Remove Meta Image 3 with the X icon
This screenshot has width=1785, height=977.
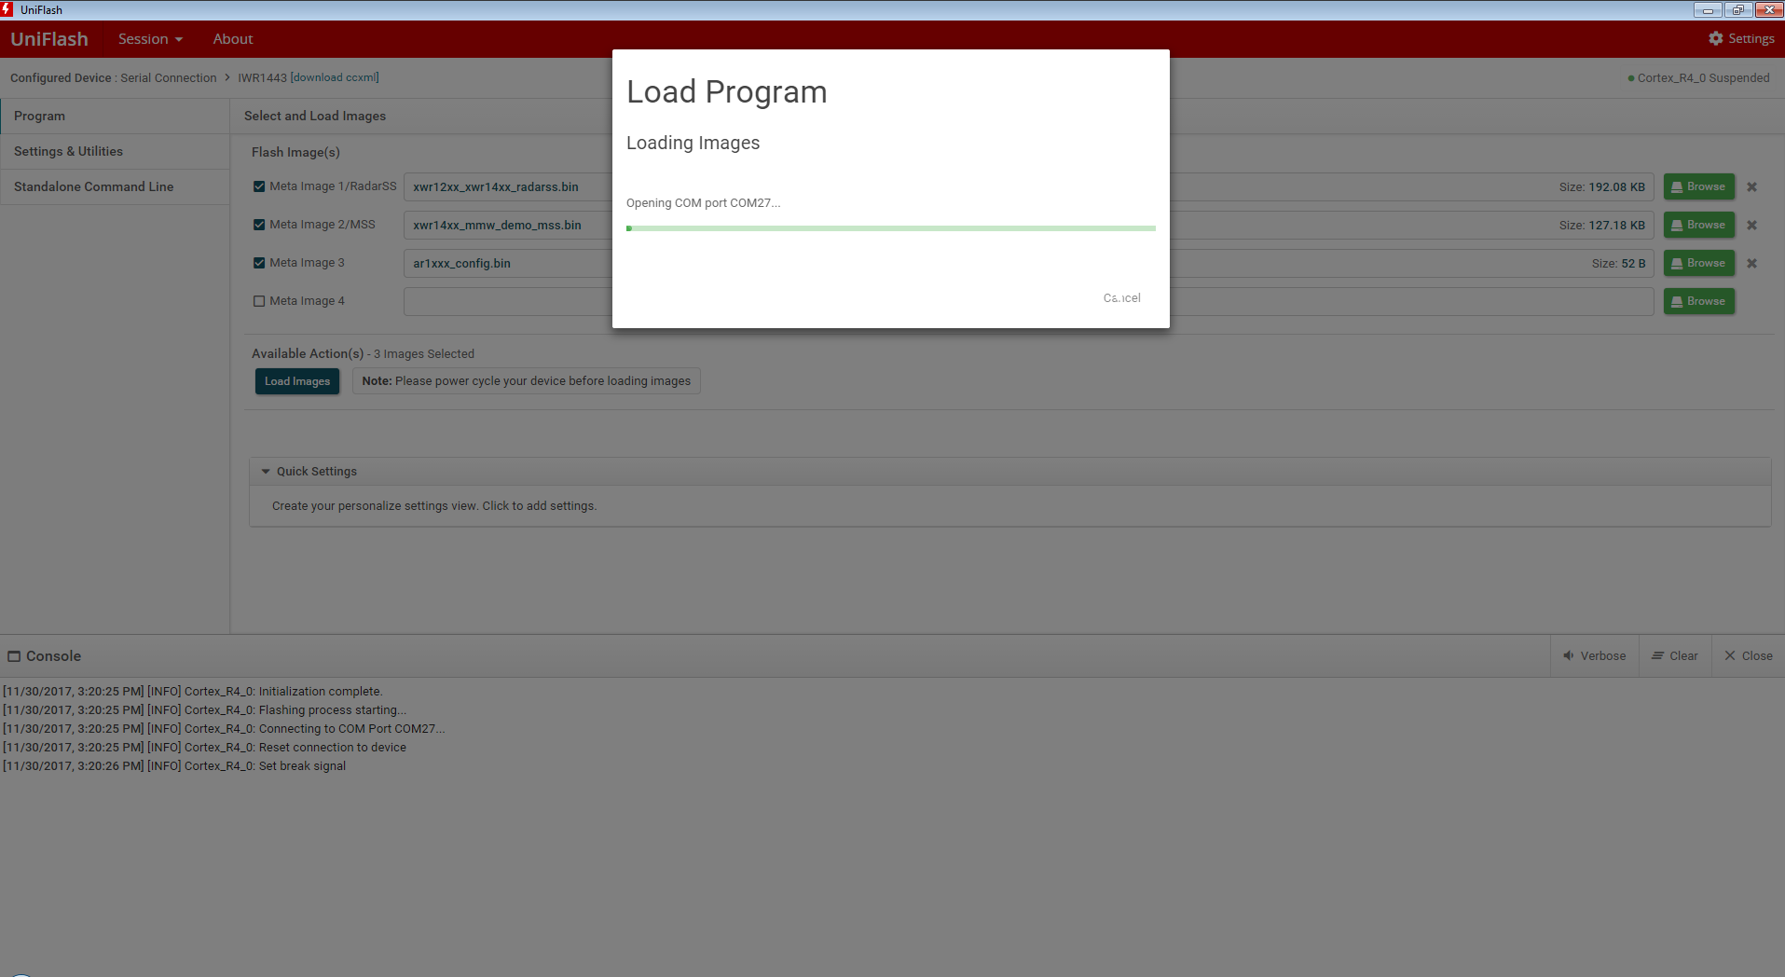coord(1751,263)
